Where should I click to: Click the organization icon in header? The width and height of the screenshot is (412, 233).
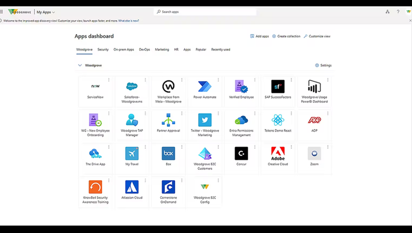[388, 12]
